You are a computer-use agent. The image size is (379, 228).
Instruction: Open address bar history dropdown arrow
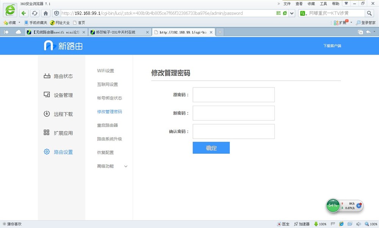[x=292, y=13]
